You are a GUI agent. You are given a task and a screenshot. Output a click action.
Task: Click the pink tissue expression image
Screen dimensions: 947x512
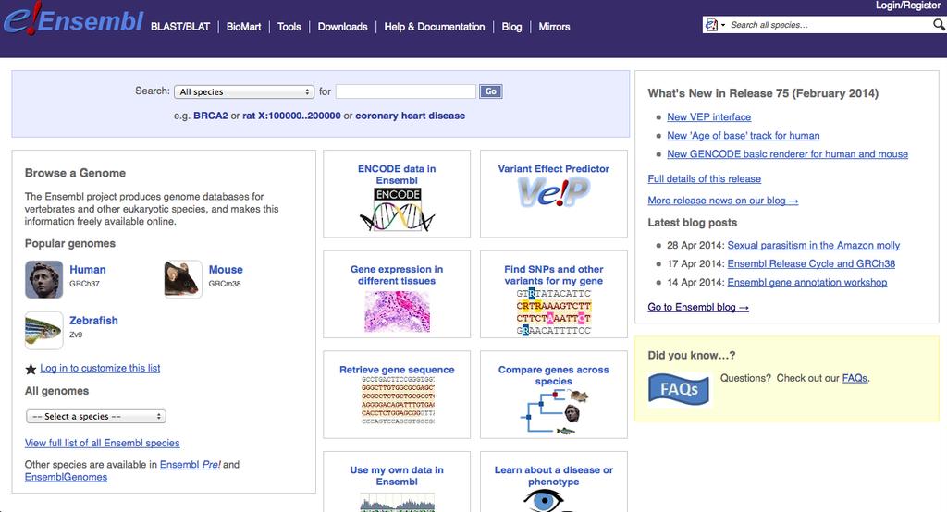[397, 311]
